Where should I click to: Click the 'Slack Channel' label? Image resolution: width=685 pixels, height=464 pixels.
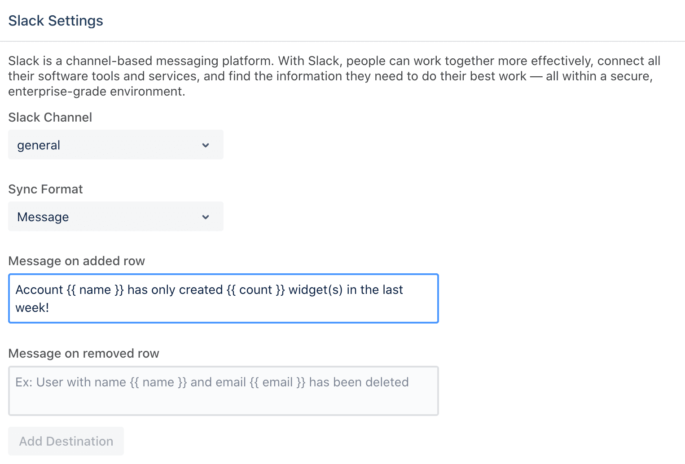coord(50,117)
